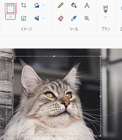
Task: Click the Rotate icon
Action: tap(37, 5)
